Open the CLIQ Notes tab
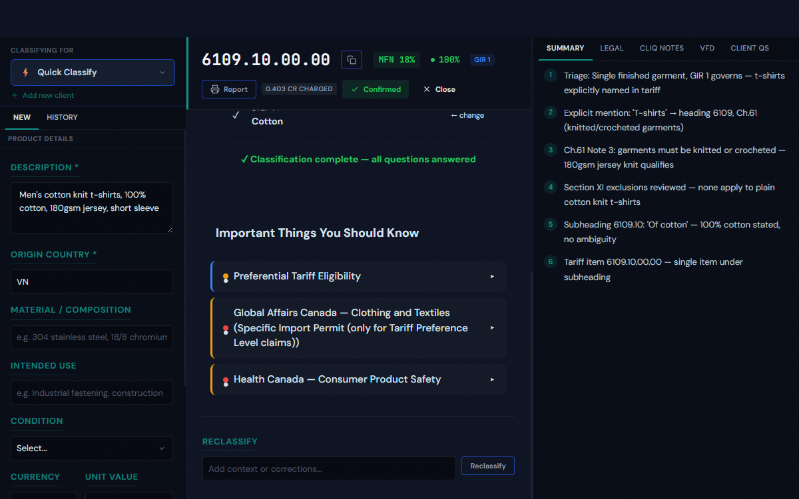799x499 pixels. 661,48
